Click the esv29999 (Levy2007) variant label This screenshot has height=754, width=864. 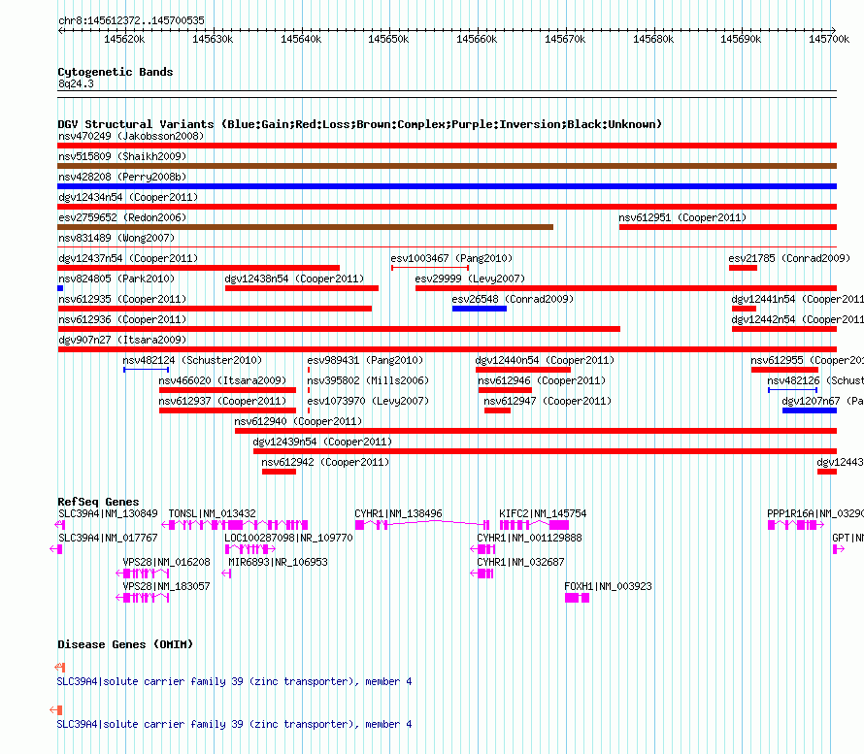(x=470, y=279)
